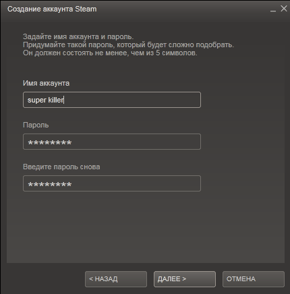
Task: Focus the Пароль input field
Action: [x=112, y=142]
